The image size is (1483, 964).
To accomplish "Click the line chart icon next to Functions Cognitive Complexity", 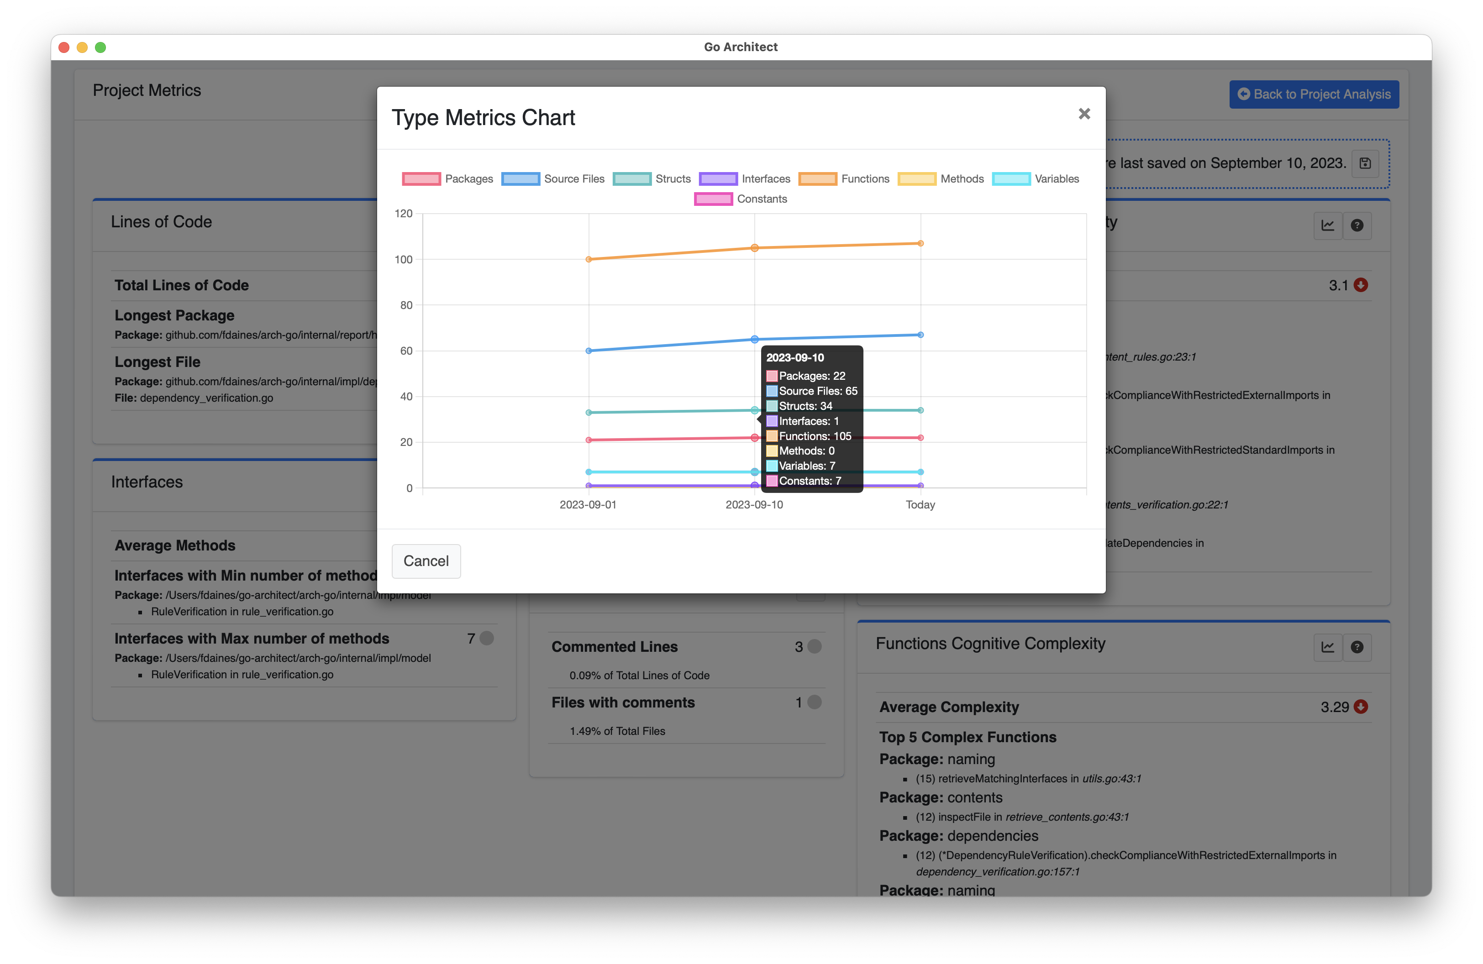I will (1327, 646).
